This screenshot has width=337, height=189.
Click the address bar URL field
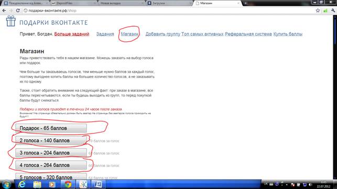168,10
